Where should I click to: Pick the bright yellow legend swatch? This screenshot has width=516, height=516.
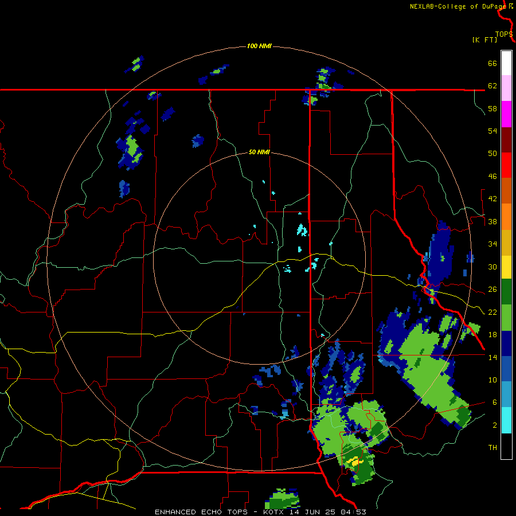point(506,267)
